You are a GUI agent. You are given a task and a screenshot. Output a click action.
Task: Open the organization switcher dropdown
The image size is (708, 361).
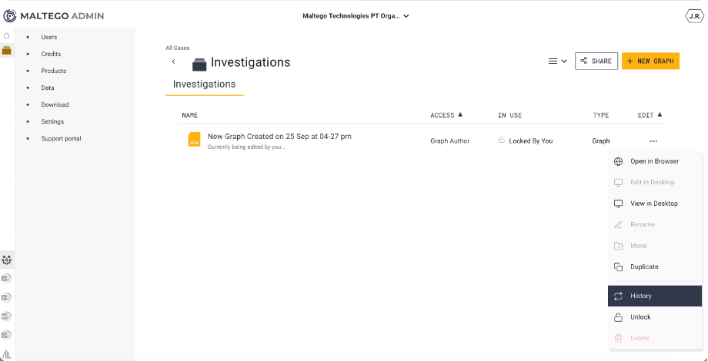[x=356, y=16]
